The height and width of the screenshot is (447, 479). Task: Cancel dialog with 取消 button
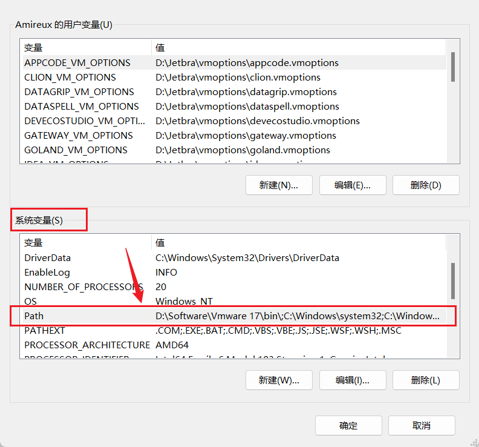click(x=422, y=425)
